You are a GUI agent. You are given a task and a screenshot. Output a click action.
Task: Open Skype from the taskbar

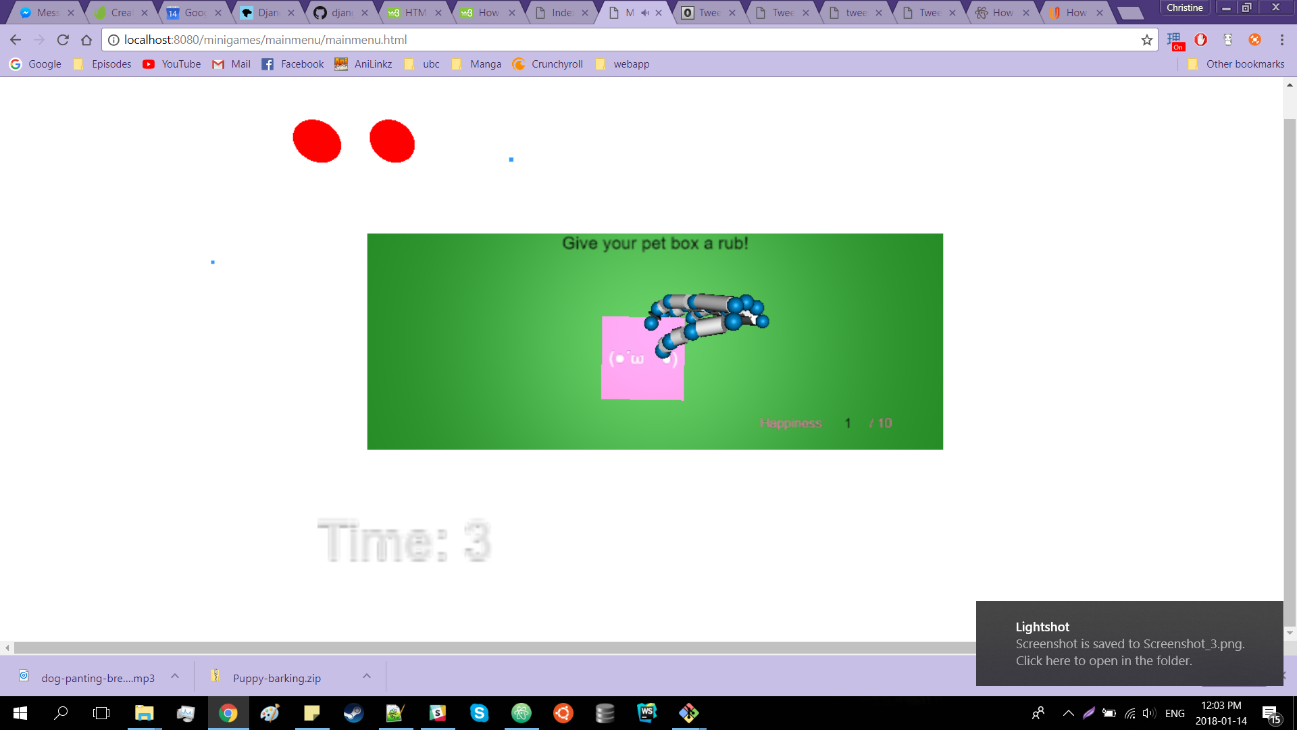479,713
